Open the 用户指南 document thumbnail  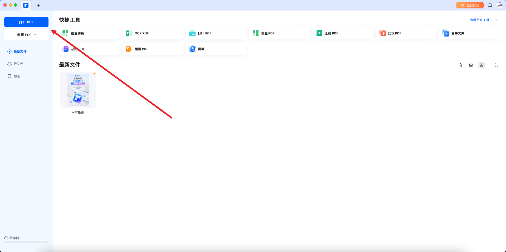pos(78,90)
